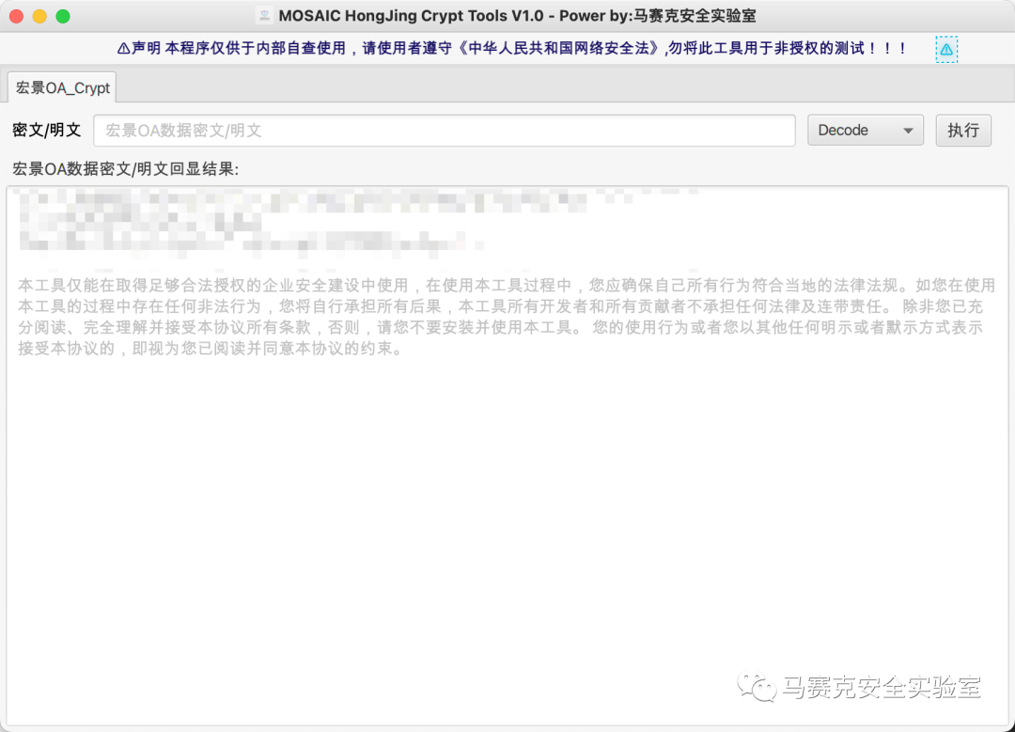Close the window with the red button
The height and width of the screenshot is (732, 1015).
16,16
